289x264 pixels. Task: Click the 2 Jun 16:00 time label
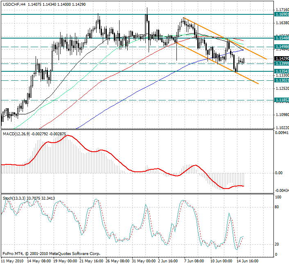pos(168,261)
